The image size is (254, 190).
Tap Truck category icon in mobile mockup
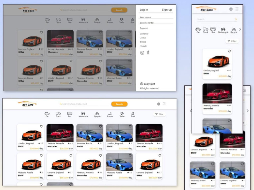[x=205, y=30]
